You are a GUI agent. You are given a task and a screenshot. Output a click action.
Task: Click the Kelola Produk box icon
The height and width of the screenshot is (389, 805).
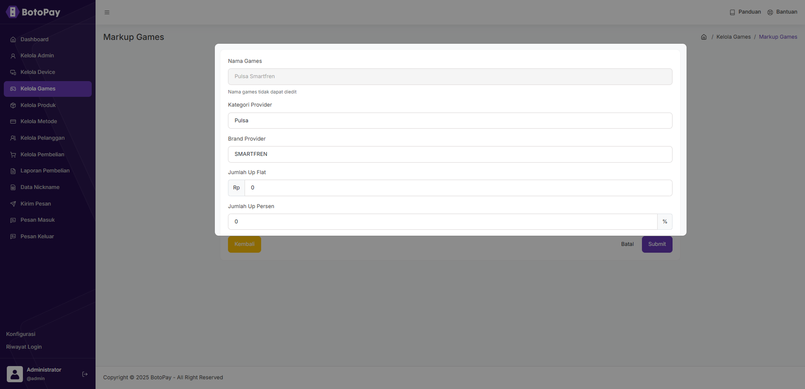coord(13,105)
